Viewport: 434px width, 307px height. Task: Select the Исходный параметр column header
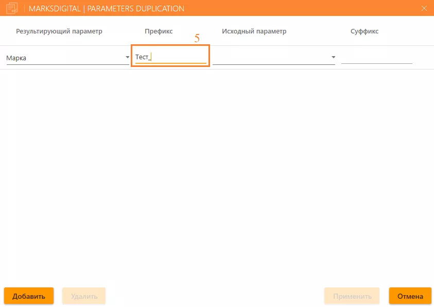pos(254,31)
